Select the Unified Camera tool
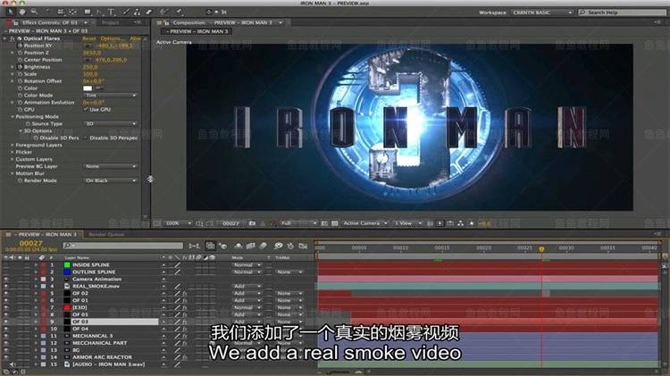Viewport: 670px width, 376px height. point(60,12)
